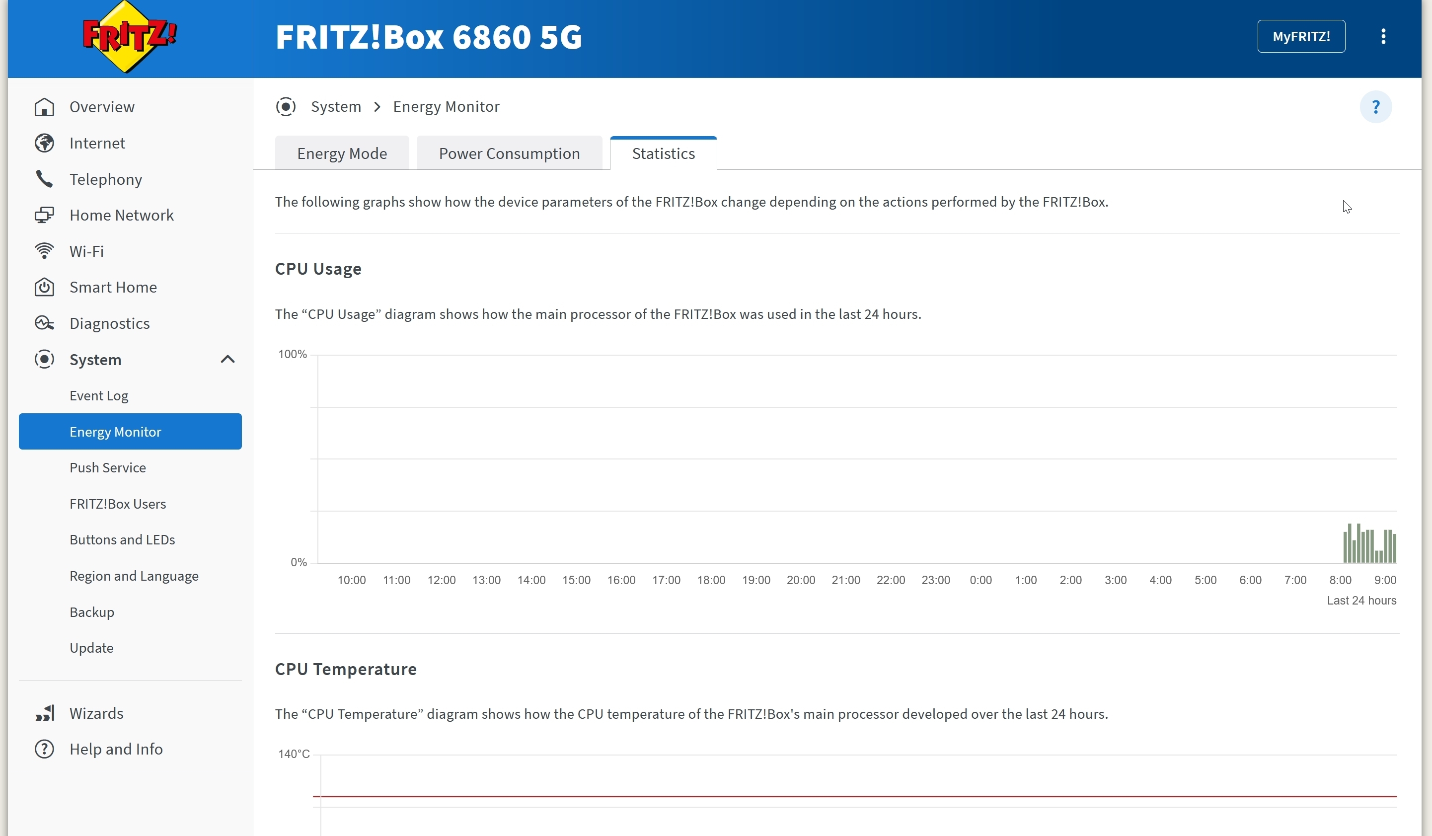Open the Diagnostics menu item

click(x=110, y=323)
